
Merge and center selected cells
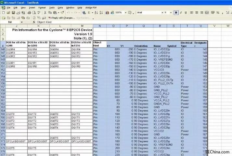[207, 13]
